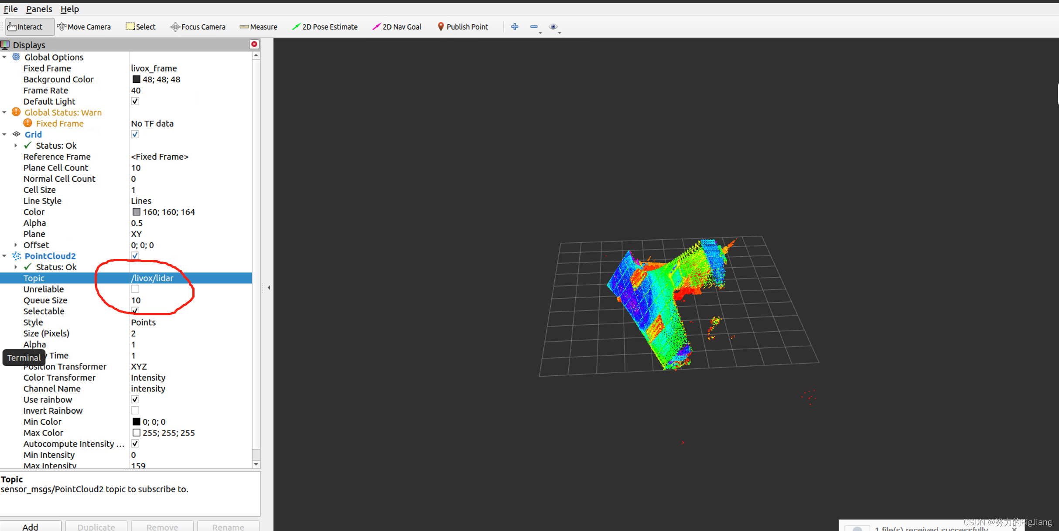Collapse the PointCloud2 display tree
Viewport: 1059px width, 531px height.
tap(4, 256)
